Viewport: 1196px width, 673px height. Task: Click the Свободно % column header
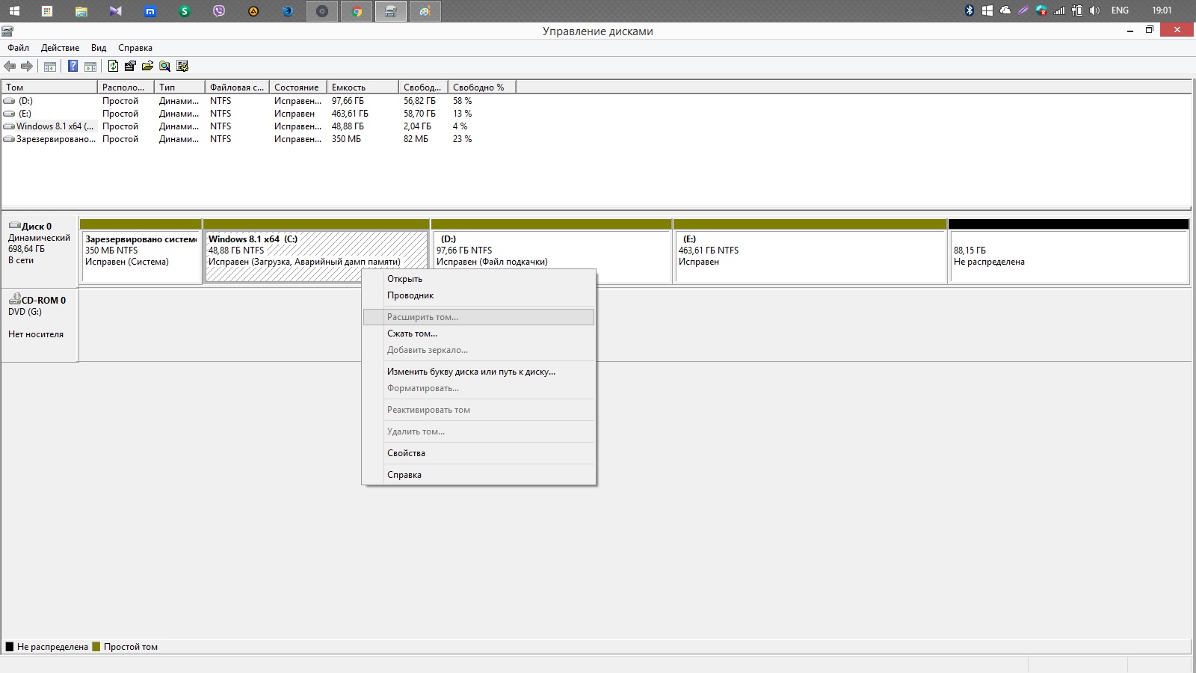pyautogui.click(x=478, y=87)
